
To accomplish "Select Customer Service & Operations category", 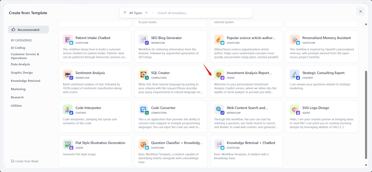I will (x=25, y=56).
